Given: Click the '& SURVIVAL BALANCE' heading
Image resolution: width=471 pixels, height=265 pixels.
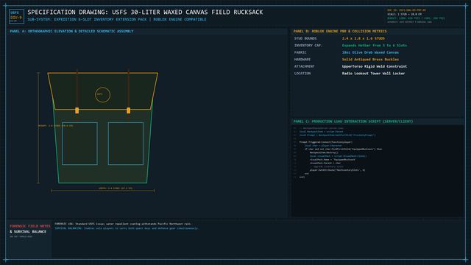Looking at the screenshot, I should (28, 232).
